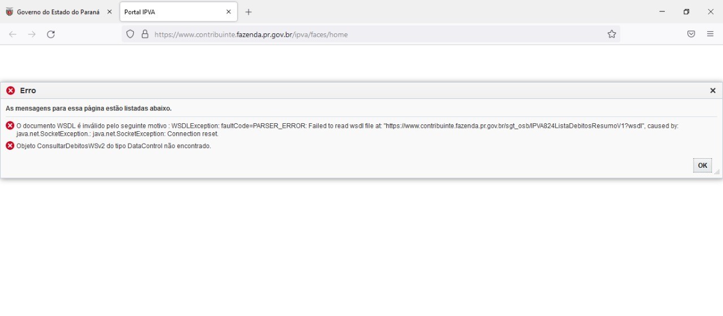This screenshot has height=316, width=723.
Task: Open a new browser tab
Action: point(249,12)
